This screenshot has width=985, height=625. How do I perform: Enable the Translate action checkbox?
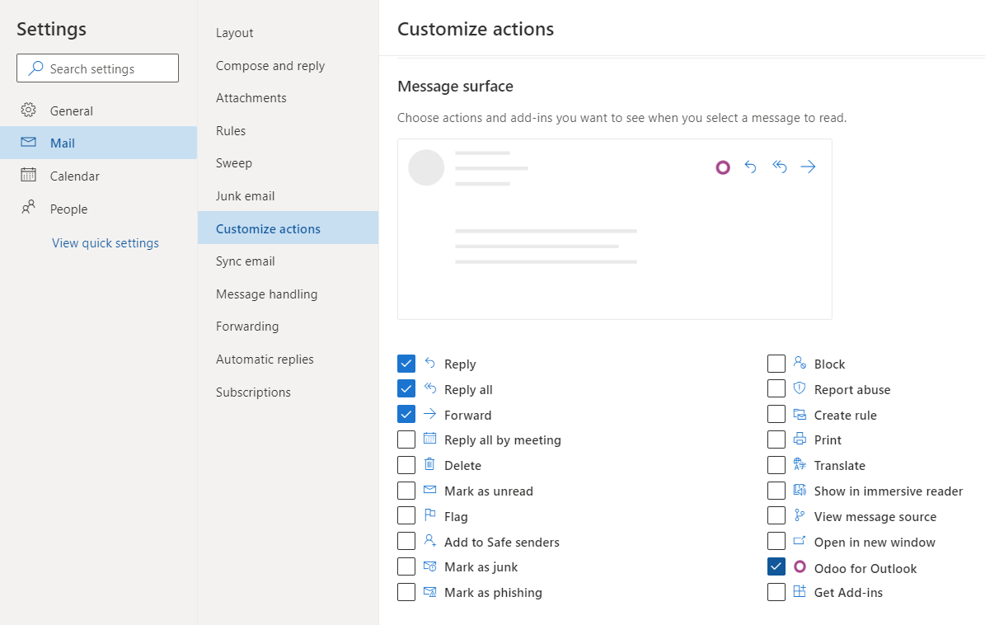[776, 465]
